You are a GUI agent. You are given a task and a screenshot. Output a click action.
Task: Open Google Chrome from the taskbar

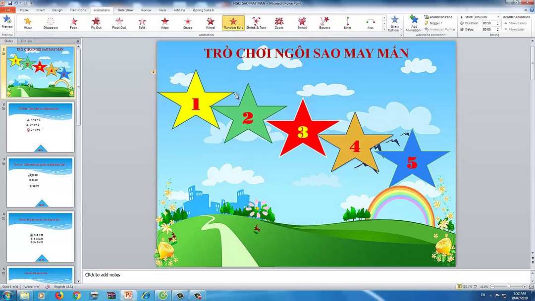click(76, 295)
